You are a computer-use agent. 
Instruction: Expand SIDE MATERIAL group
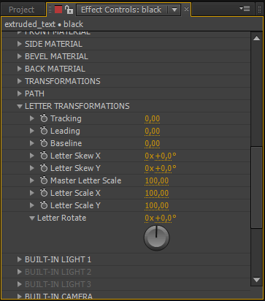point(19,44)
